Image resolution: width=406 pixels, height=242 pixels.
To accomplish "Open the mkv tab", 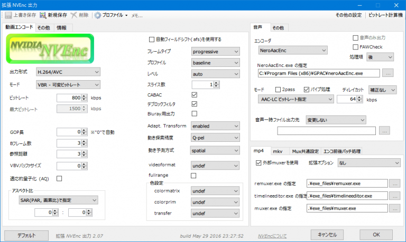I will tap(278, 151).
